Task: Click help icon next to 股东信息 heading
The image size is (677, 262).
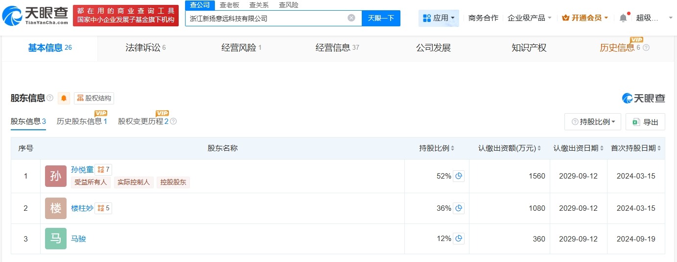Action: point(50,98)
